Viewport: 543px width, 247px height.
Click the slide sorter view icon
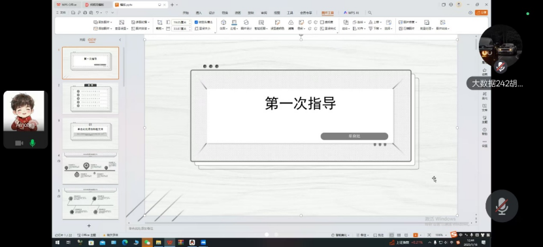tap(399, 235)
